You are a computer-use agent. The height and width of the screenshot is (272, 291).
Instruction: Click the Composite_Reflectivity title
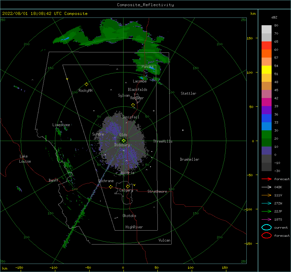145,5
